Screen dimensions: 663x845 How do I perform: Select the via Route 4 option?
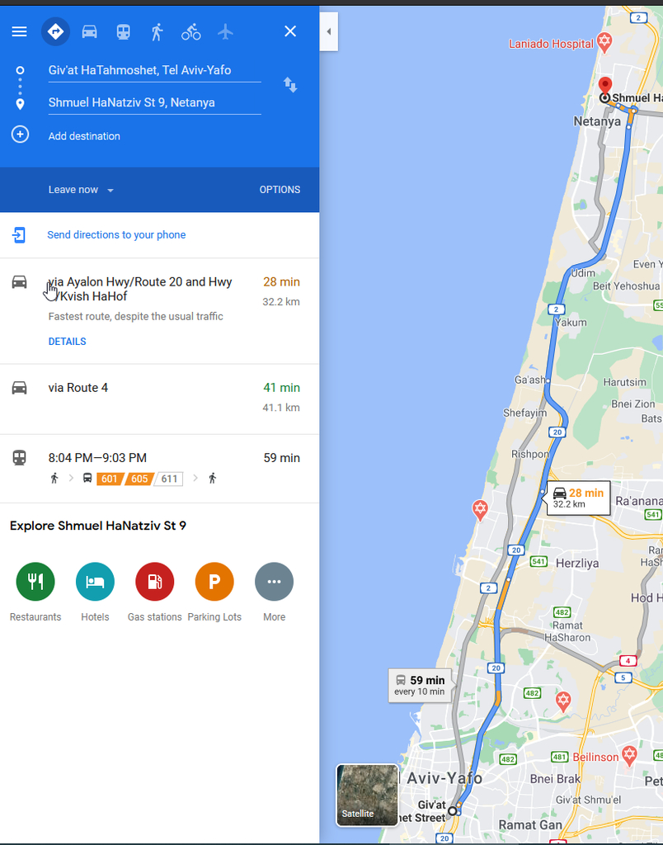coord(159,399)
